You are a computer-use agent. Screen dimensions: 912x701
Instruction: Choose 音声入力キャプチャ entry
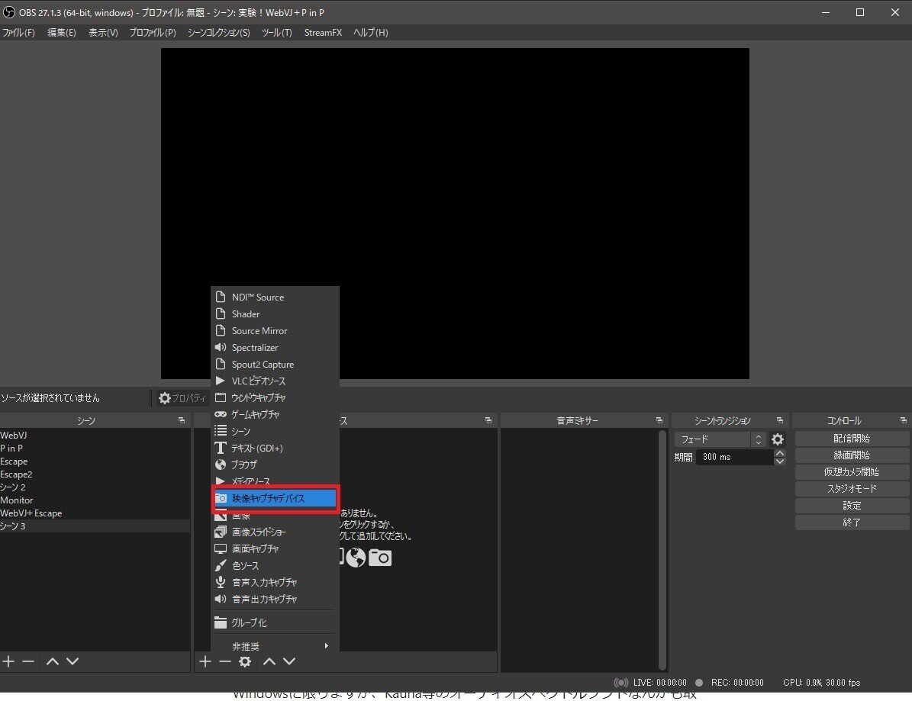tap(275, 583)
